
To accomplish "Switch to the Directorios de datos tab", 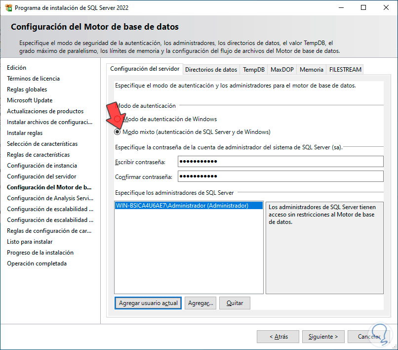I will coord(211,69).
